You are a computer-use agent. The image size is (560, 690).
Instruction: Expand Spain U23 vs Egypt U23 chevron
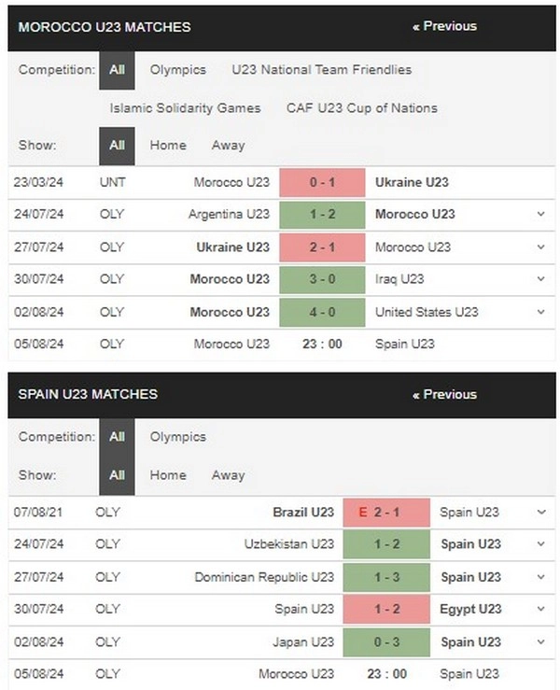point(541,609)
